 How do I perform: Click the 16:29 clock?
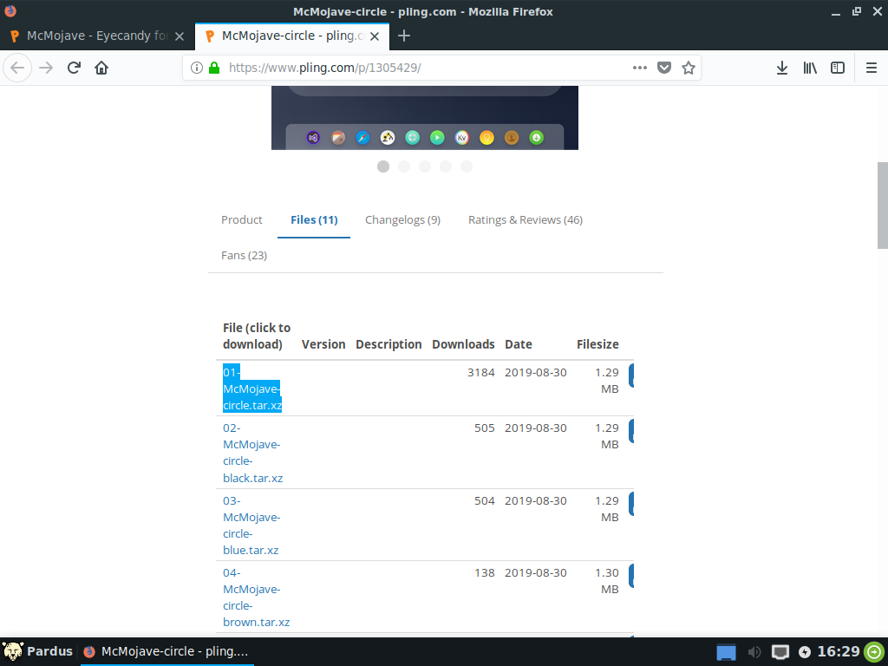(839, 652)
